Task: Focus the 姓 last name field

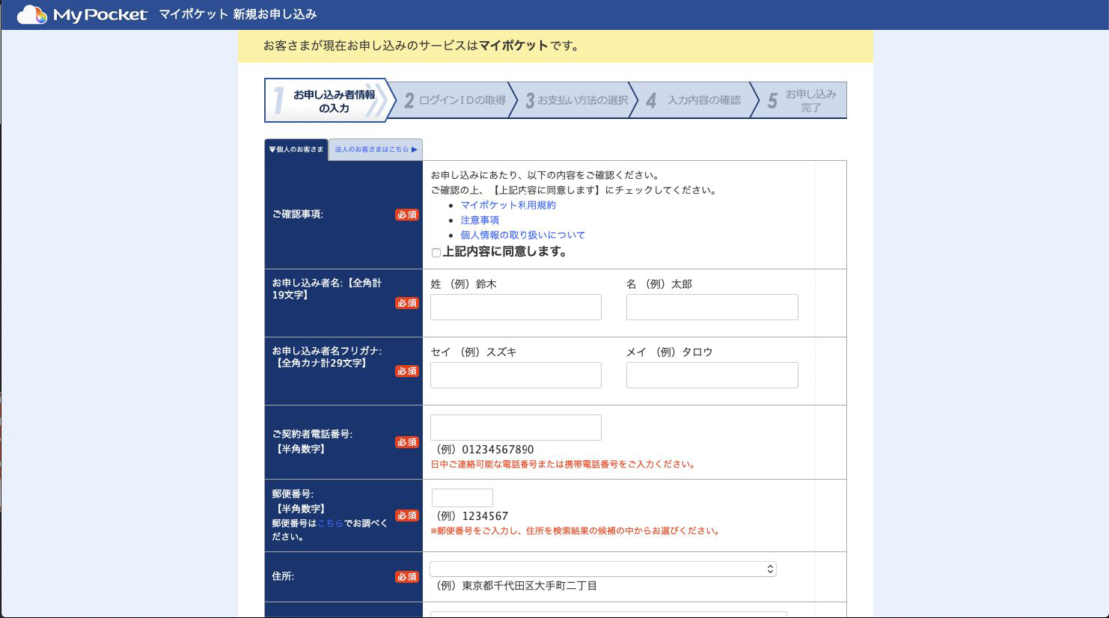Action: [516, 308]
